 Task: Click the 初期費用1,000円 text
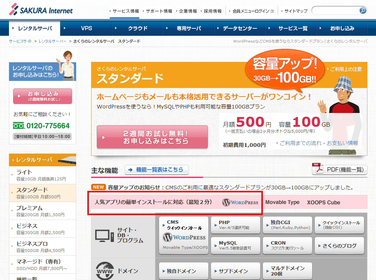tap(244, 145)
